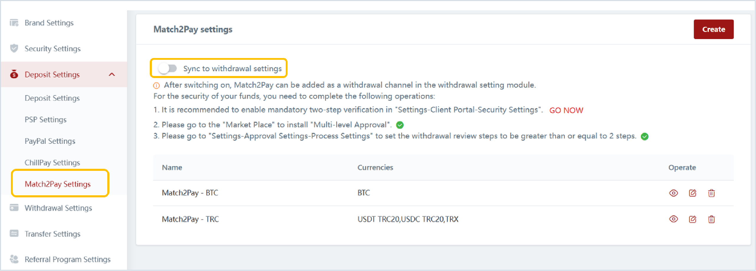Click the Referral Program Settings people icon
Image resolution: width=756 pixels, height=271 pixels.
14,259
